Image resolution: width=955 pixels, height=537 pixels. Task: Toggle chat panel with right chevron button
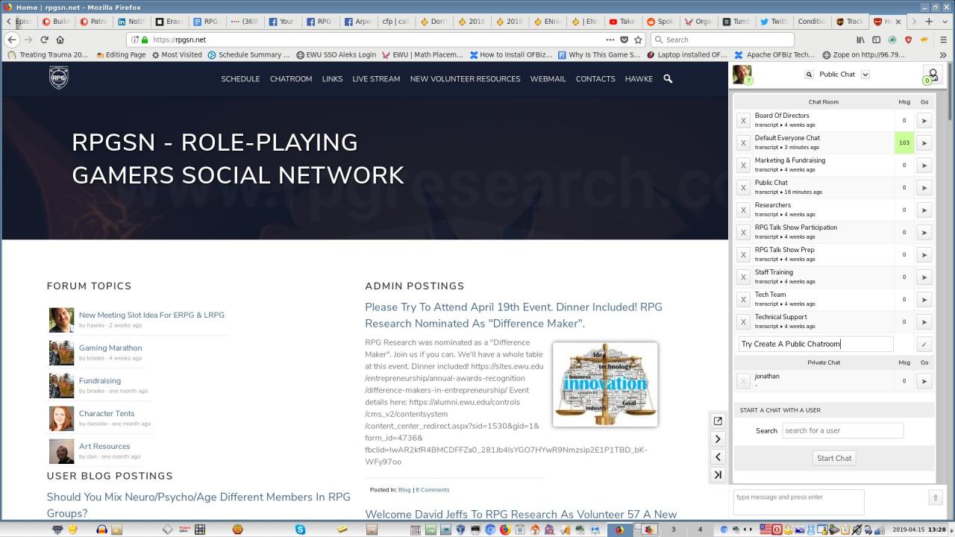pyautogui.click(x=718, y=439)
